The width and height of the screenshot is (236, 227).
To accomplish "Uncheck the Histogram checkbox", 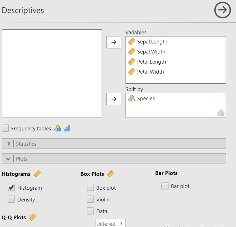I will tap(11, 188).
